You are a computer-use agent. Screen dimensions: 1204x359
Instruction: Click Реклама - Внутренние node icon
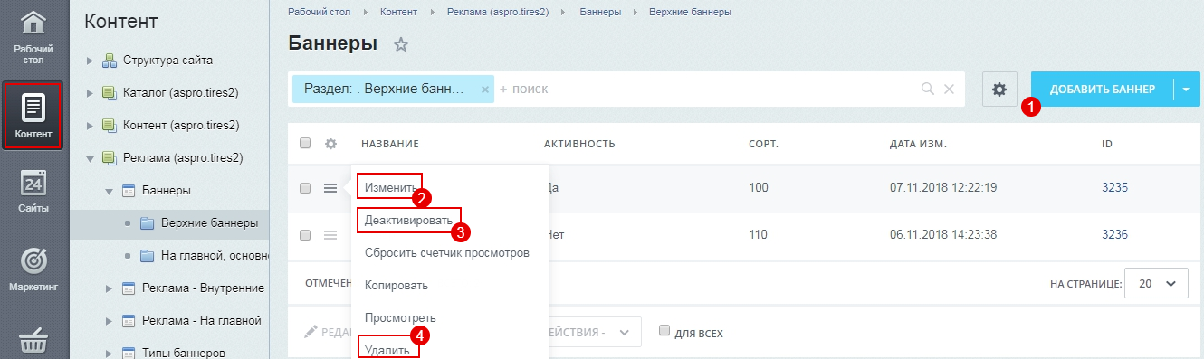[129, 288]
